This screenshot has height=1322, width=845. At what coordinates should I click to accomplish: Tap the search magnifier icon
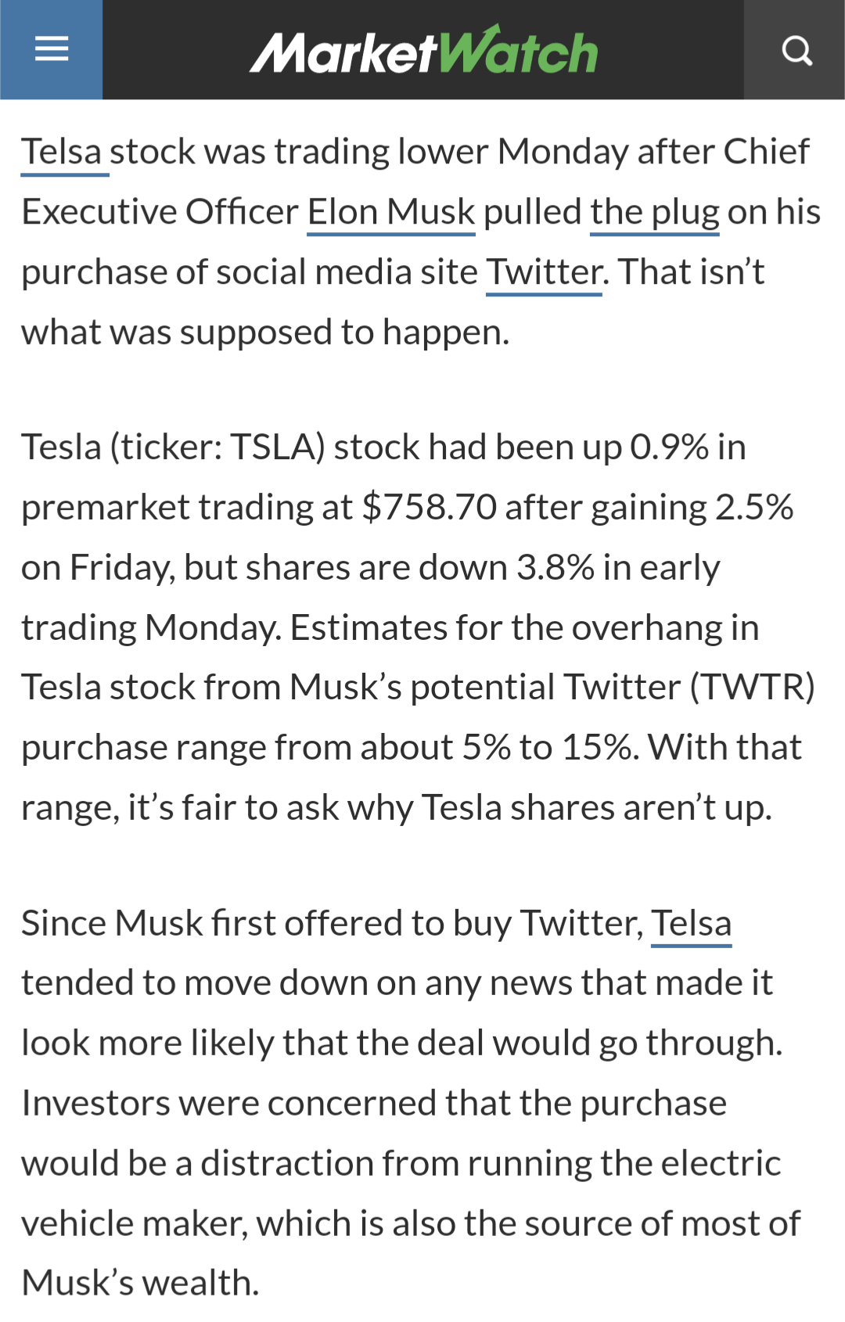tap(795, 50)
